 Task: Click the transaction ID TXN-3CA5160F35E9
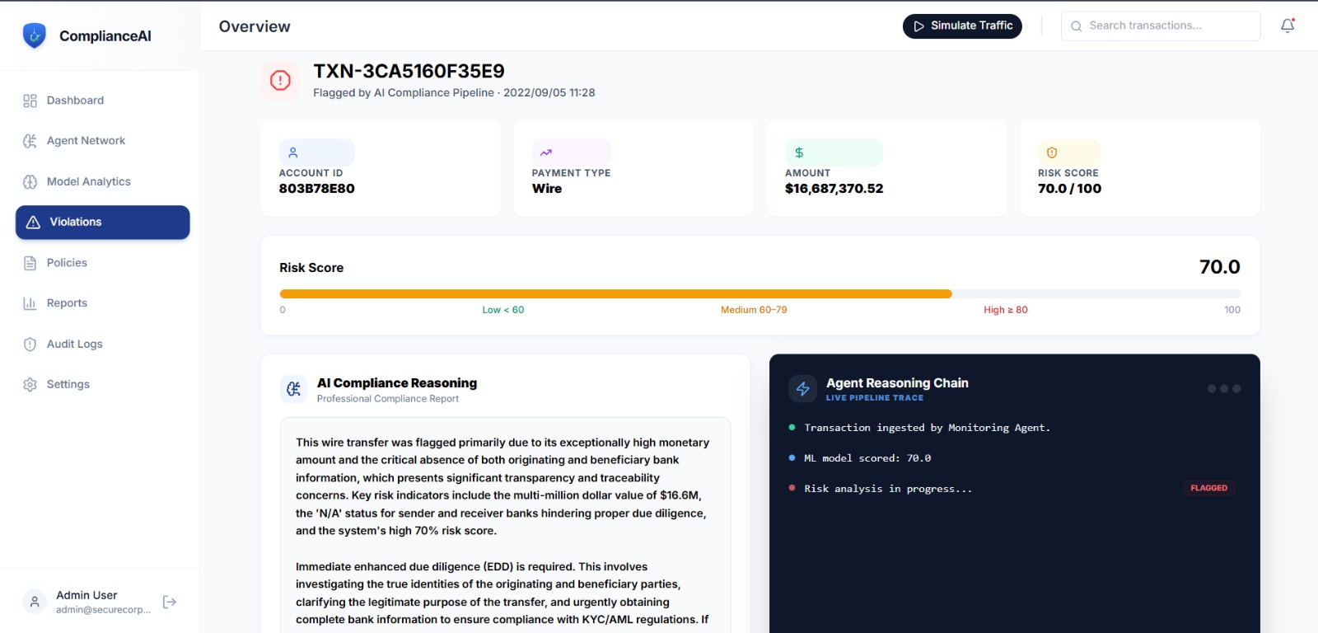(x=409, y=72)
